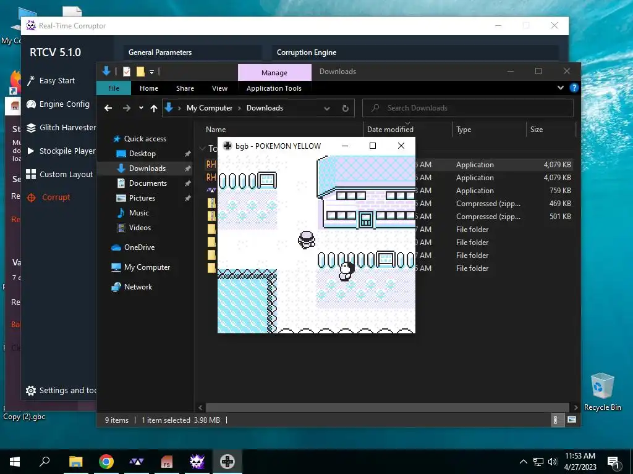
Task: Select Quick access in navigation pane
Action: 140,139
